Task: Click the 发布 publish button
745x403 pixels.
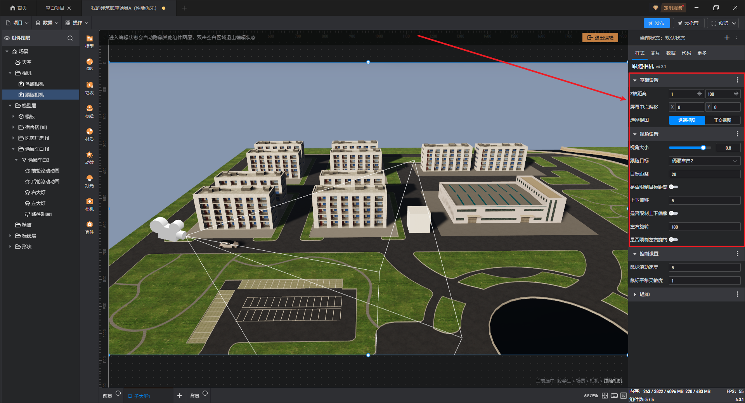Action: click(656, 23)
